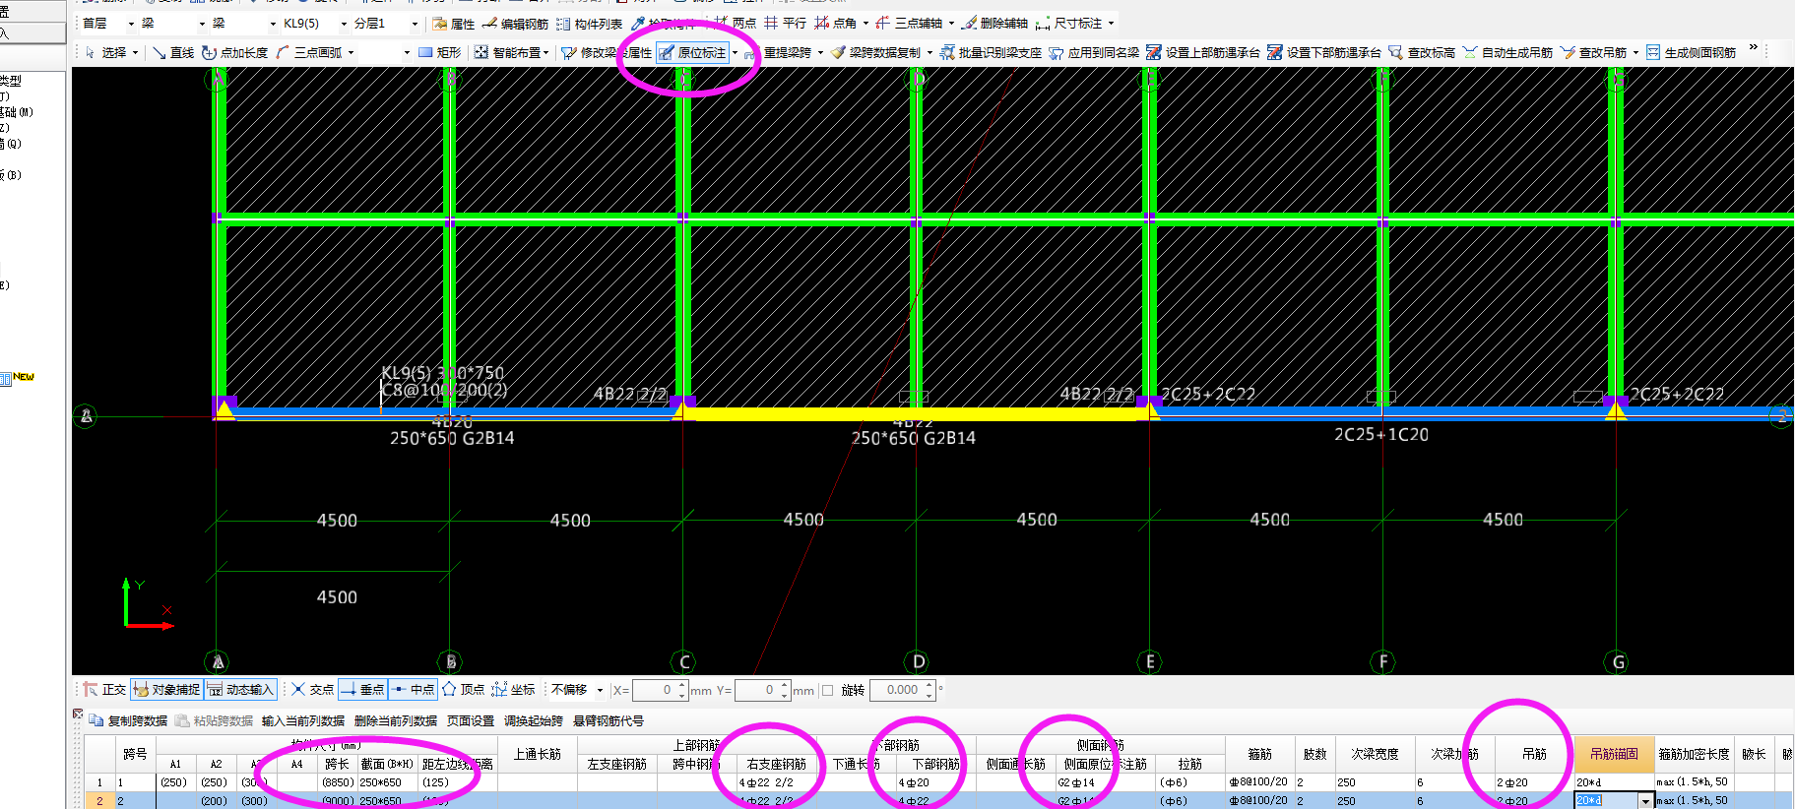Select the 平行 parallel axis tool
Image resolution: width=1795 pixels, height=809 pixels.
click(x=786, y=23)
